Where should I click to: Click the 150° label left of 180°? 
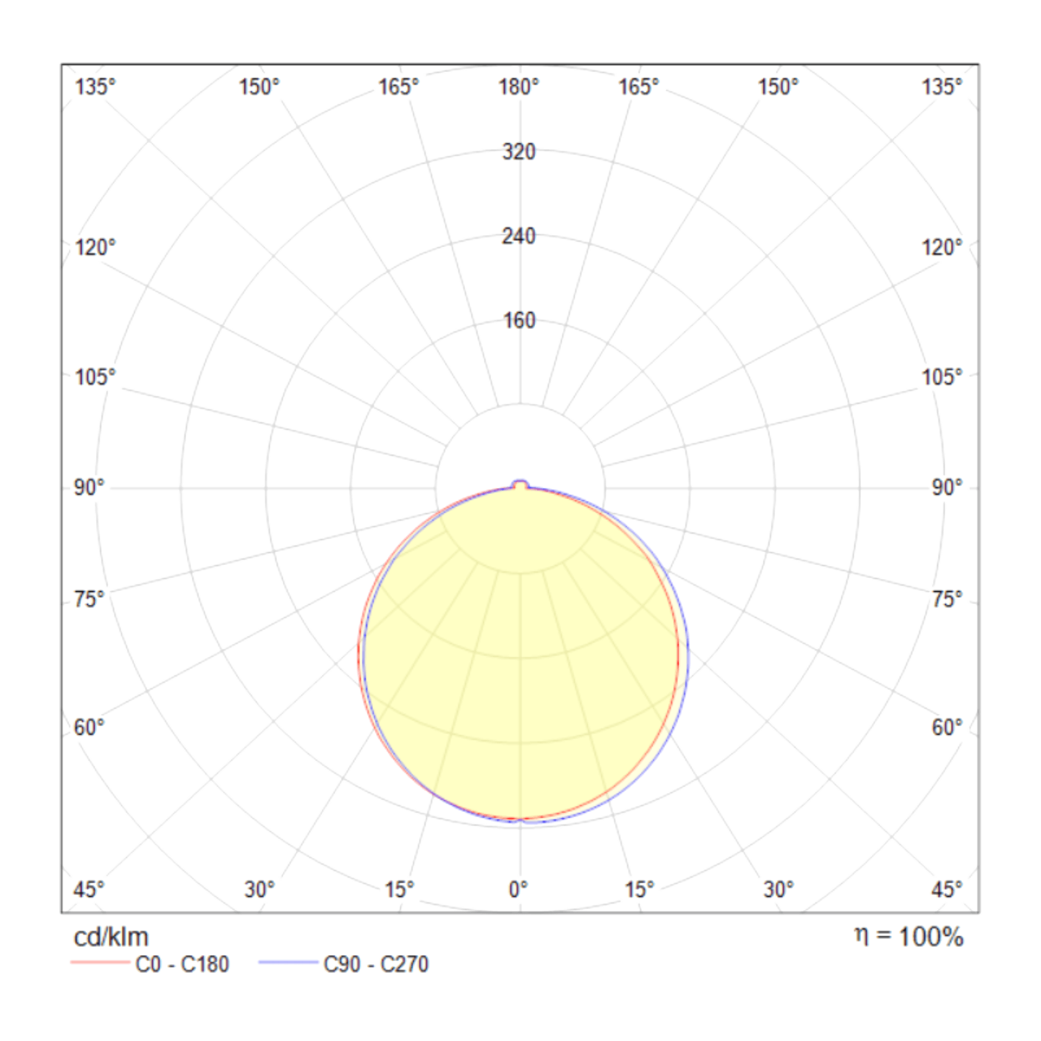(259, 87)
